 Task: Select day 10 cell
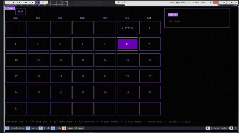(16, 60)
